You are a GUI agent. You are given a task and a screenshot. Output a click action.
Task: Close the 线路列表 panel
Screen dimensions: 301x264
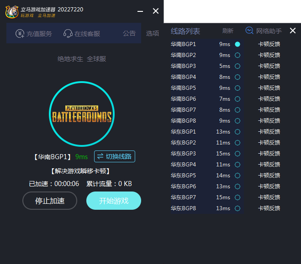click(x=293, y=31)
